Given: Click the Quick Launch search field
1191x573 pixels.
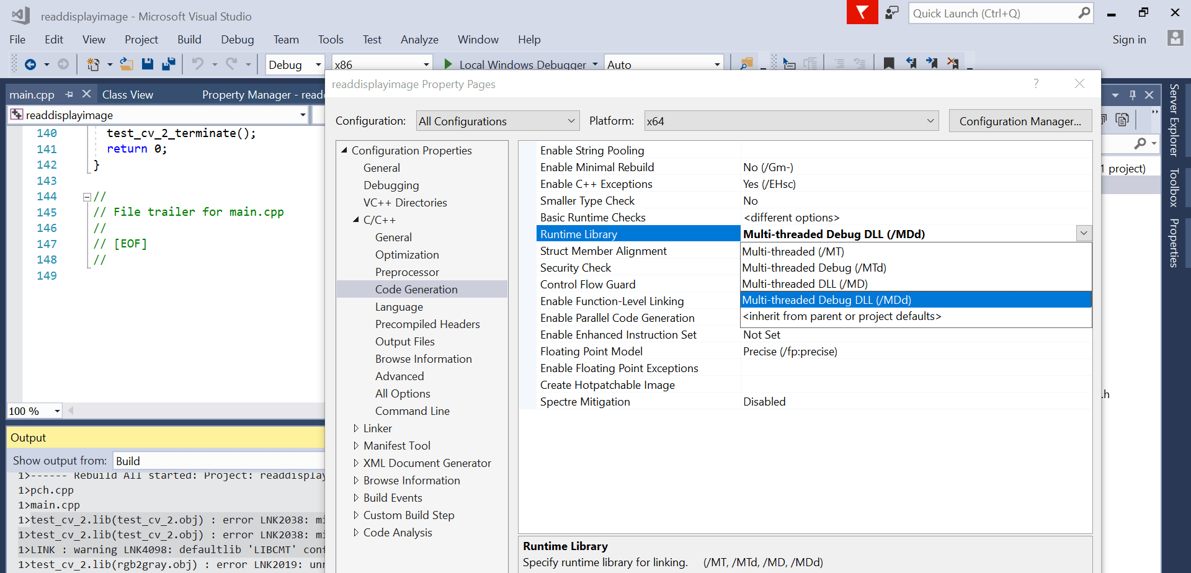Looking at the screenshot, I should pos(993,13).
